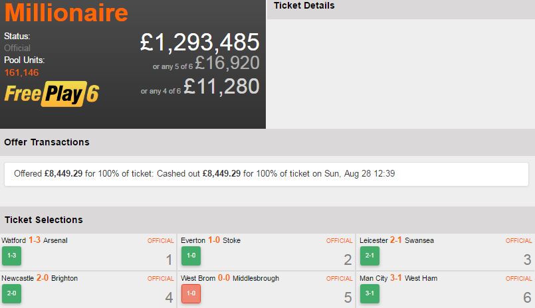535x308 pixels.
Task: Click the red 1-0 West Brom badge
Action: tap(191, 293)
